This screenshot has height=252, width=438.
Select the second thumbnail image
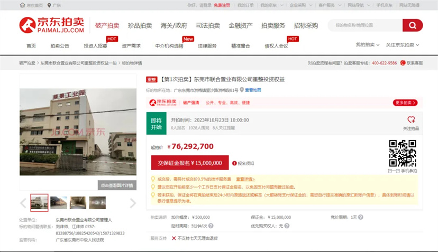coord(59,203)
